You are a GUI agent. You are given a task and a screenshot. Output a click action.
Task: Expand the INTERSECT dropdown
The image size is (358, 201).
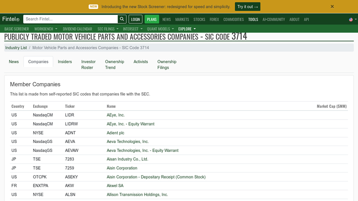point(132,29)
